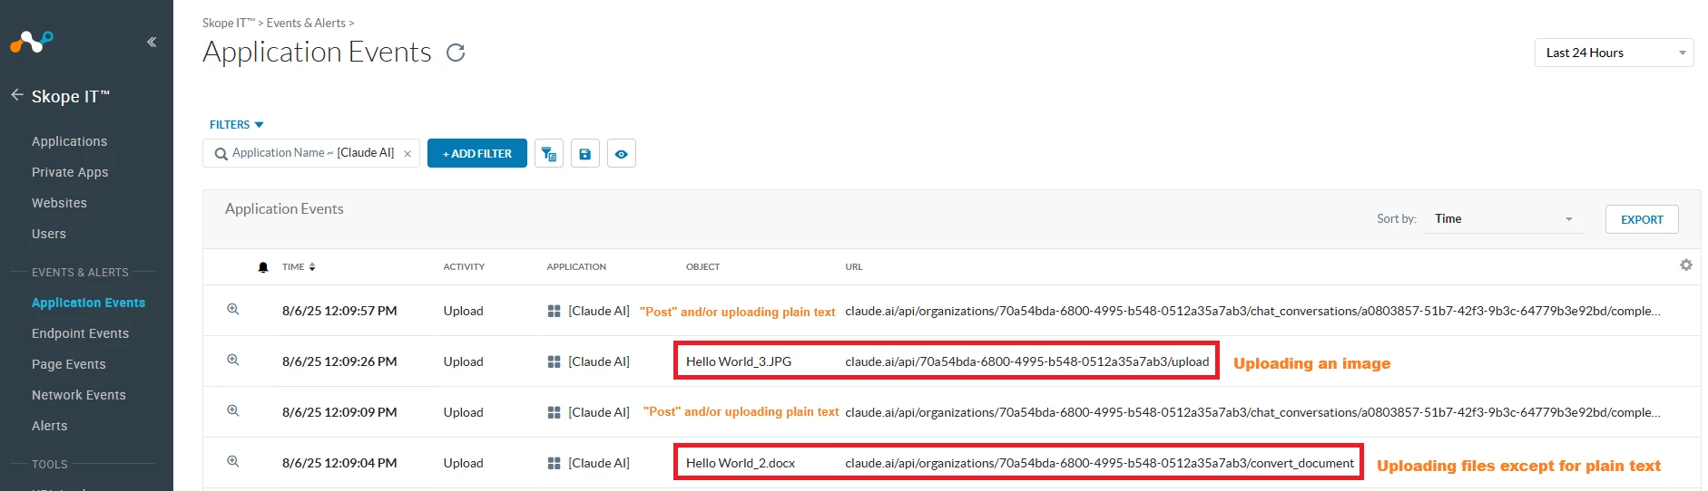1708x491 pixels.
Task: Open the filter list icon button
Action: [549, 154]
